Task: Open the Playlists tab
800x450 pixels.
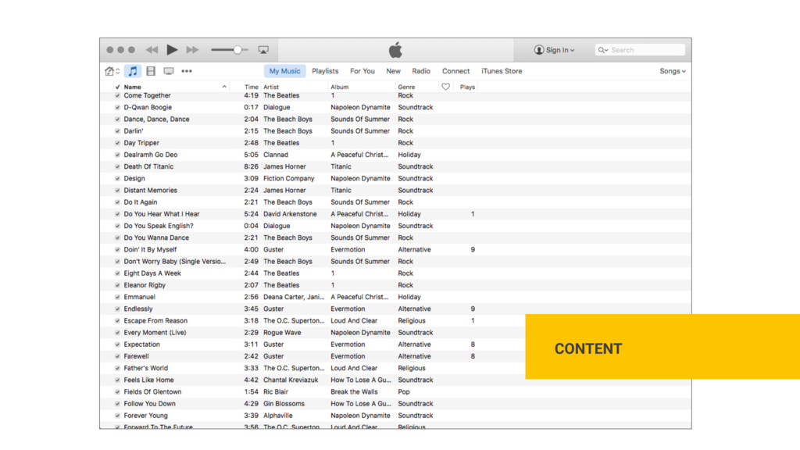Action: click(325, 71)
